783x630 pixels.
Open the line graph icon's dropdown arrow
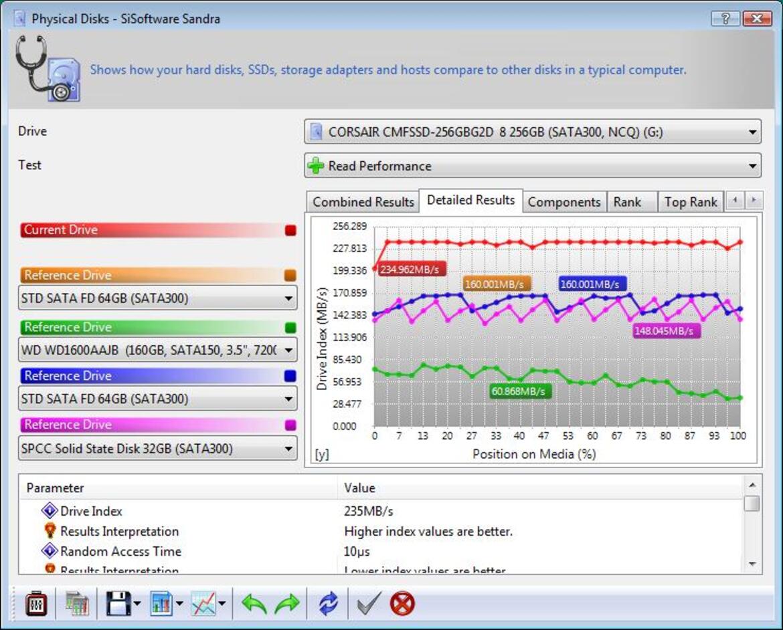(222, 604)
